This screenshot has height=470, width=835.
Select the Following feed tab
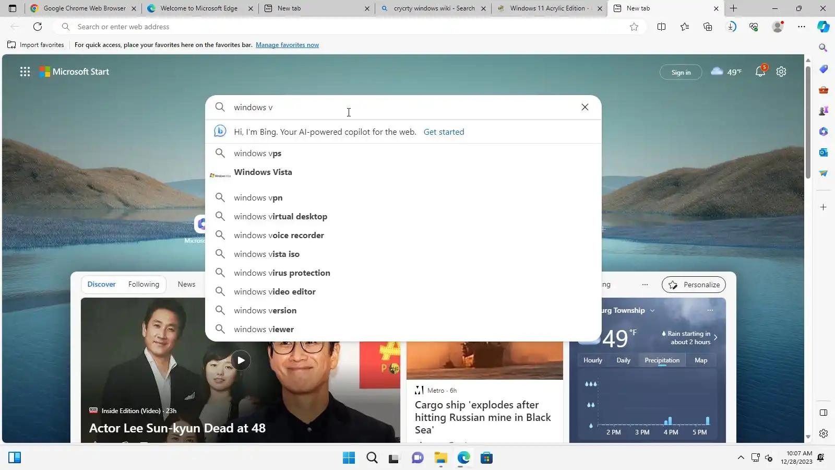(x=144, y=285)
